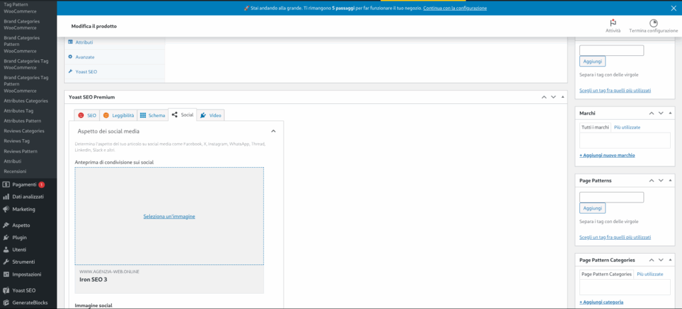Open Impostazioni sidebar menu
Screen dimensions: 682x309
tap(28, 274)
